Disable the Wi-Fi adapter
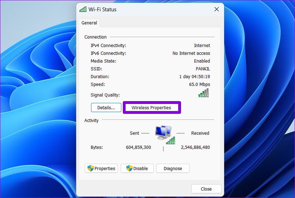Viewport: 295px width, 198px height. point(137,168)
